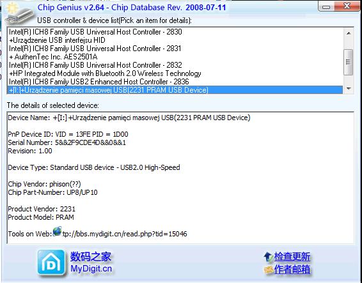Click the Device Type line
Screen dimensions: 362x283
[x=94, y=167]
